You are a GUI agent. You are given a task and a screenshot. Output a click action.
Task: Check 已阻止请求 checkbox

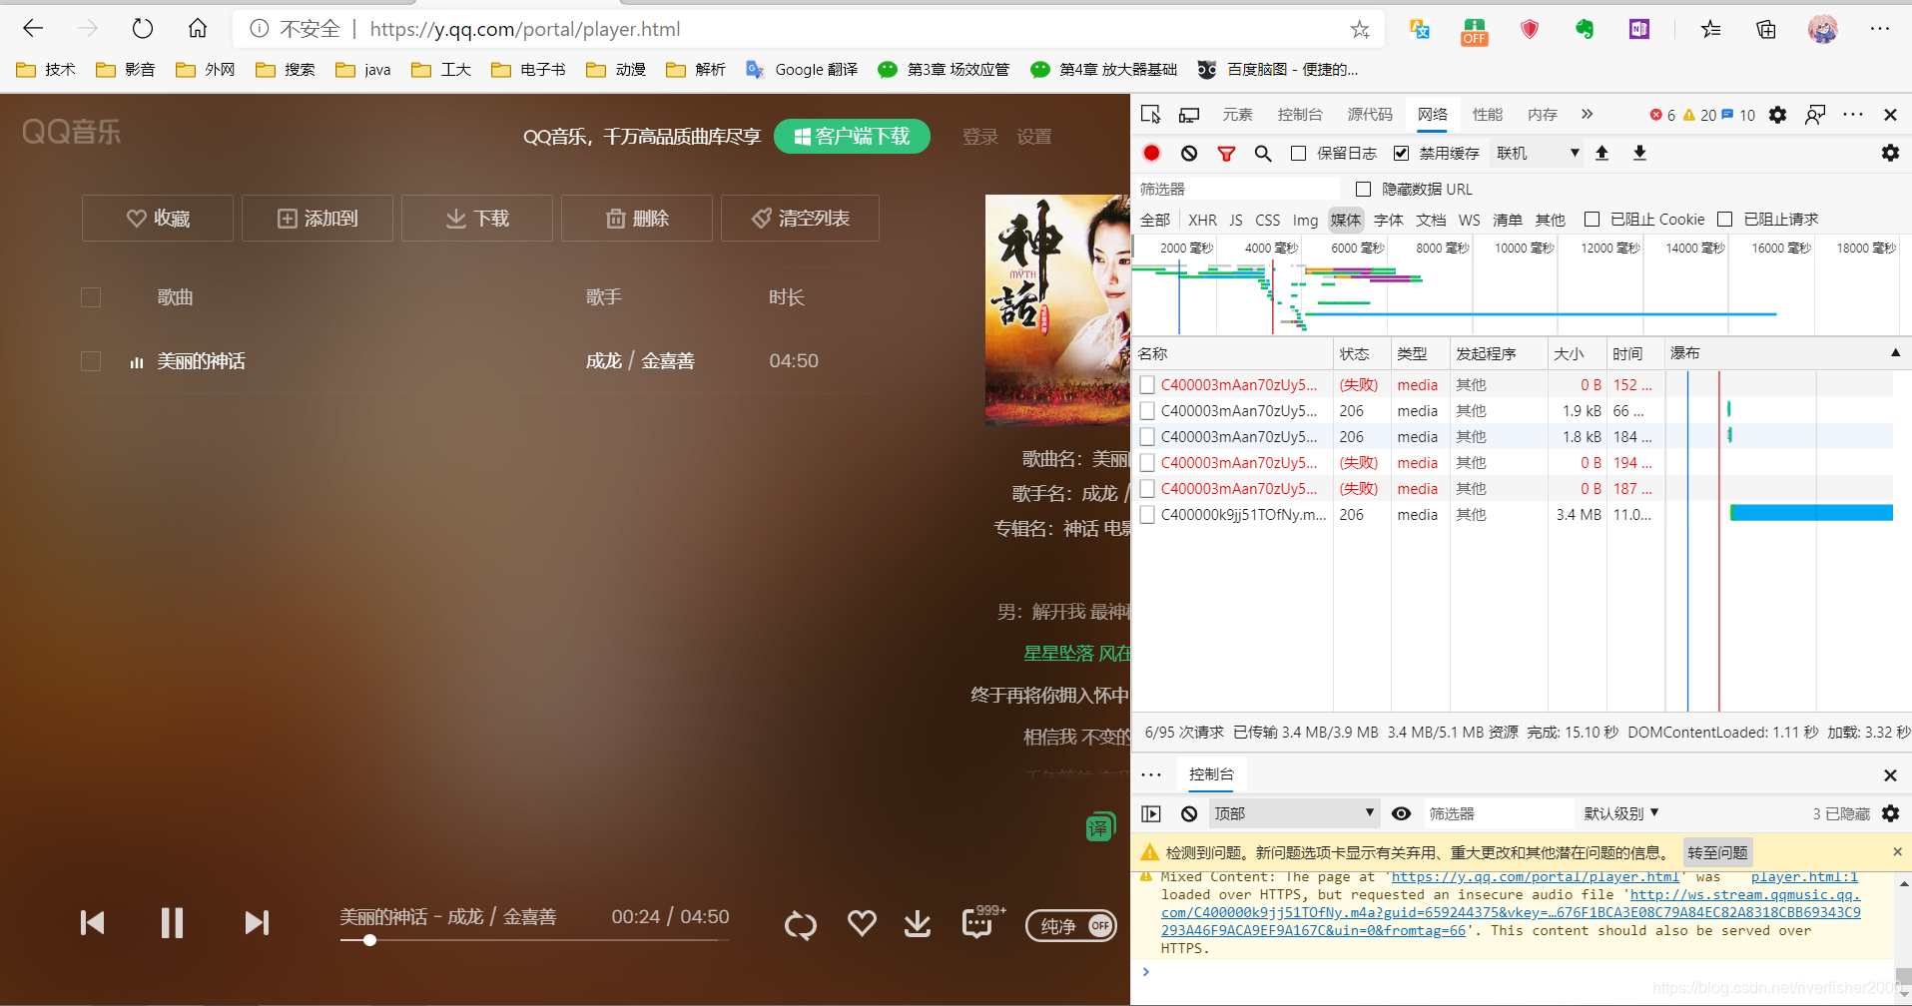(1724, 219)
